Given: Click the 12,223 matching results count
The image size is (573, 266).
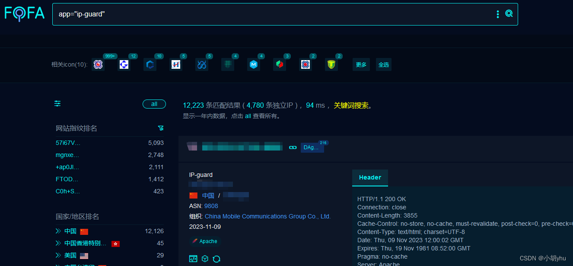Looking at the screenshot, I should click(x=193, y=105).
